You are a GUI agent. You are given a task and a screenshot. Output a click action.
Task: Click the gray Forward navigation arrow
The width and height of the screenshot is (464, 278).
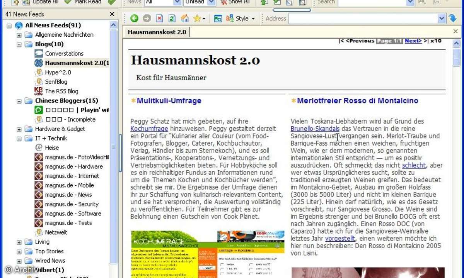[147, 18]
